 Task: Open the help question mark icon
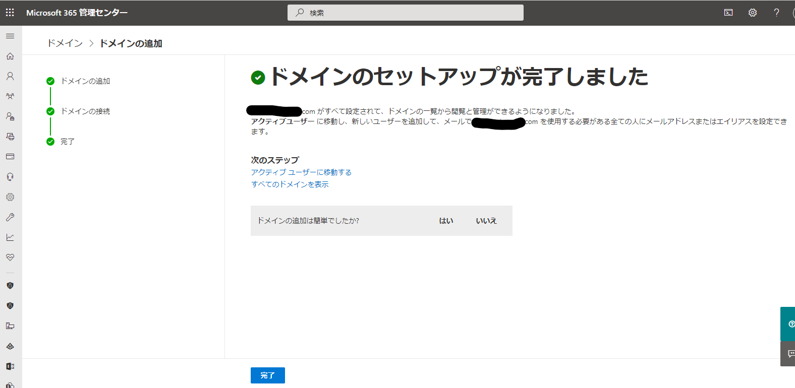point(776,13)
